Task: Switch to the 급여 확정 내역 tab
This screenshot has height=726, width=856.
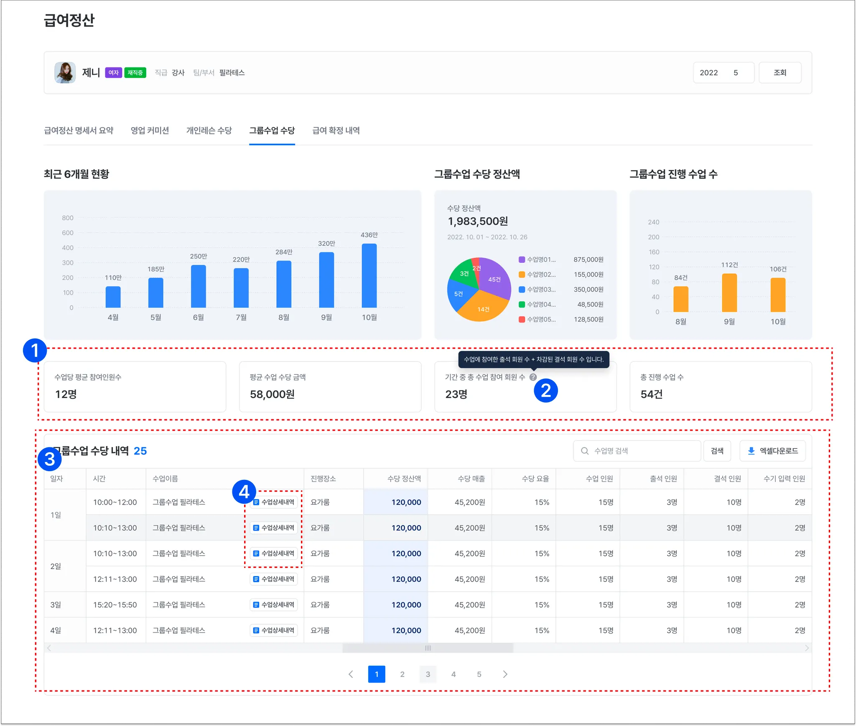Action: [336, 131]
